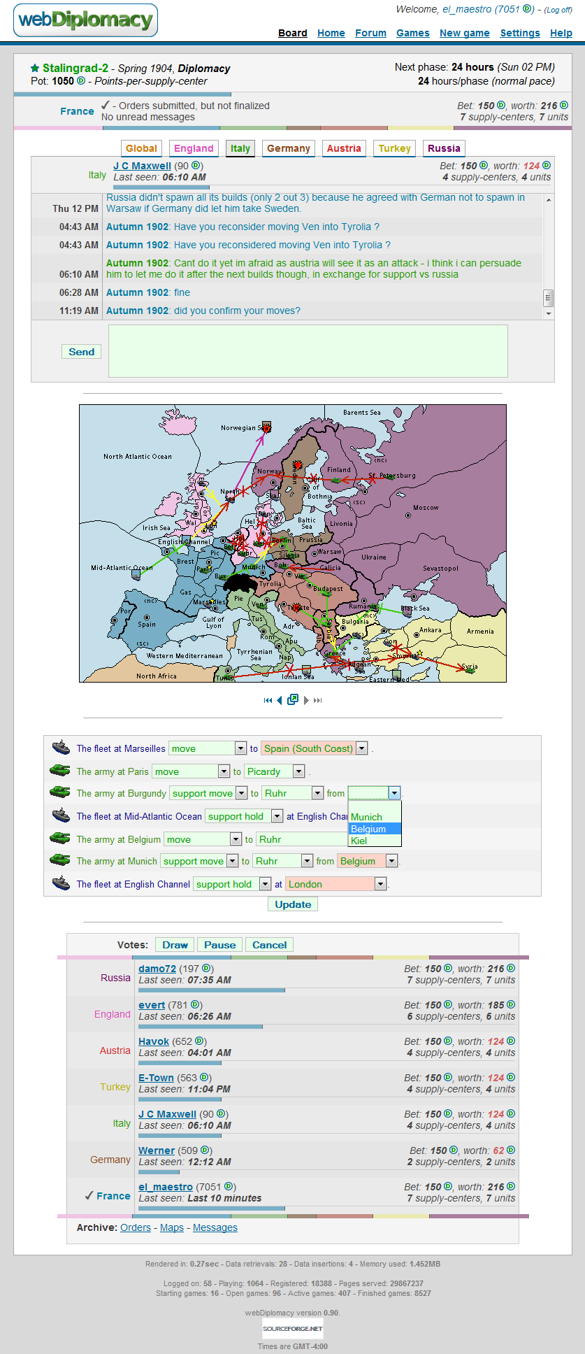Viewport: 585px width, 1354px height.
Task: Start a New game from the menu
Action: (465, 33)
